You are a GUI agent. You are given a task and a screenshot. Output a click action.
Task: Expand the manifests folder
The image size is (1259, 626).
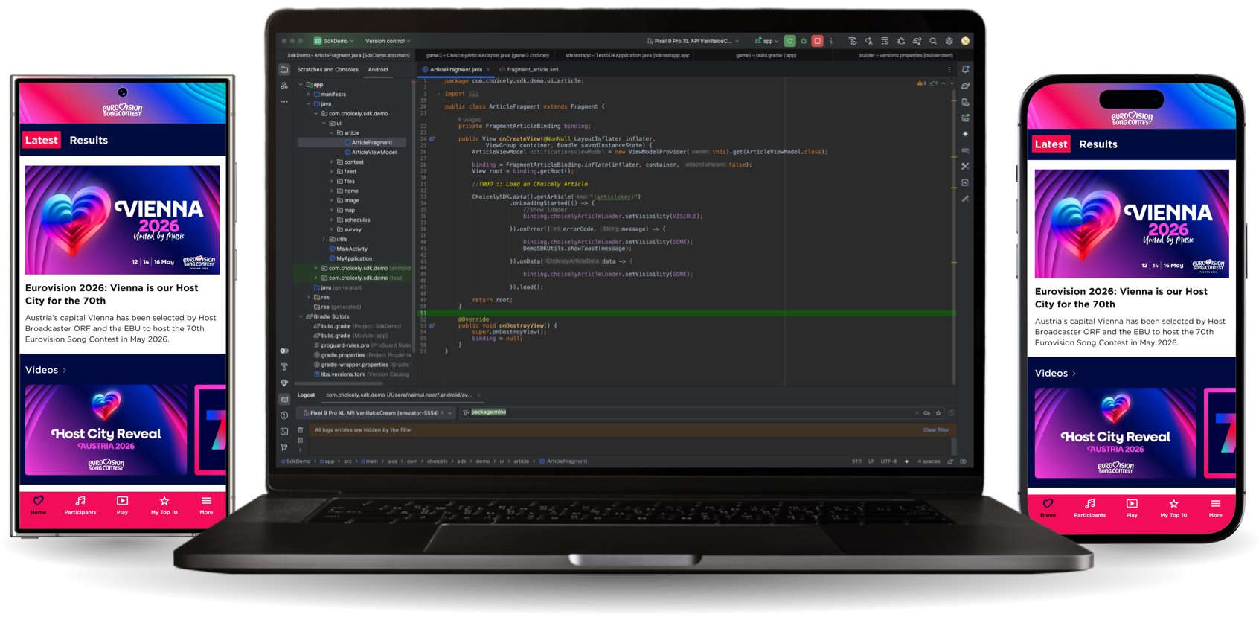point(309,95)
